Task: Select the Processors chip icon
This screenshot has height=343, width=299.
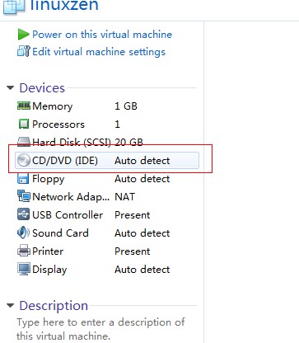Action: (x=24, y=124)
